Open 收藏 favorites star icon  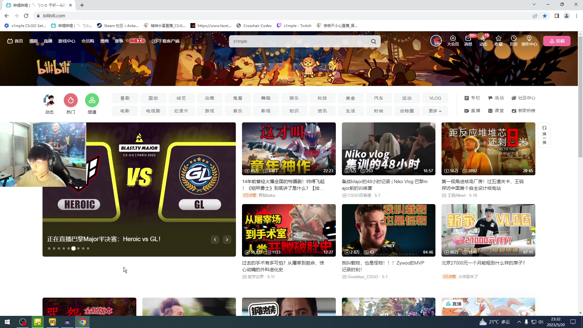498,41
